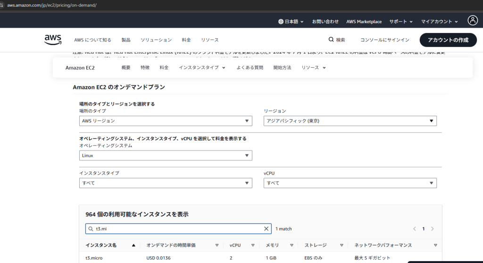
Task: Click the search magnifier icon in header
Action: click(332, 40)
